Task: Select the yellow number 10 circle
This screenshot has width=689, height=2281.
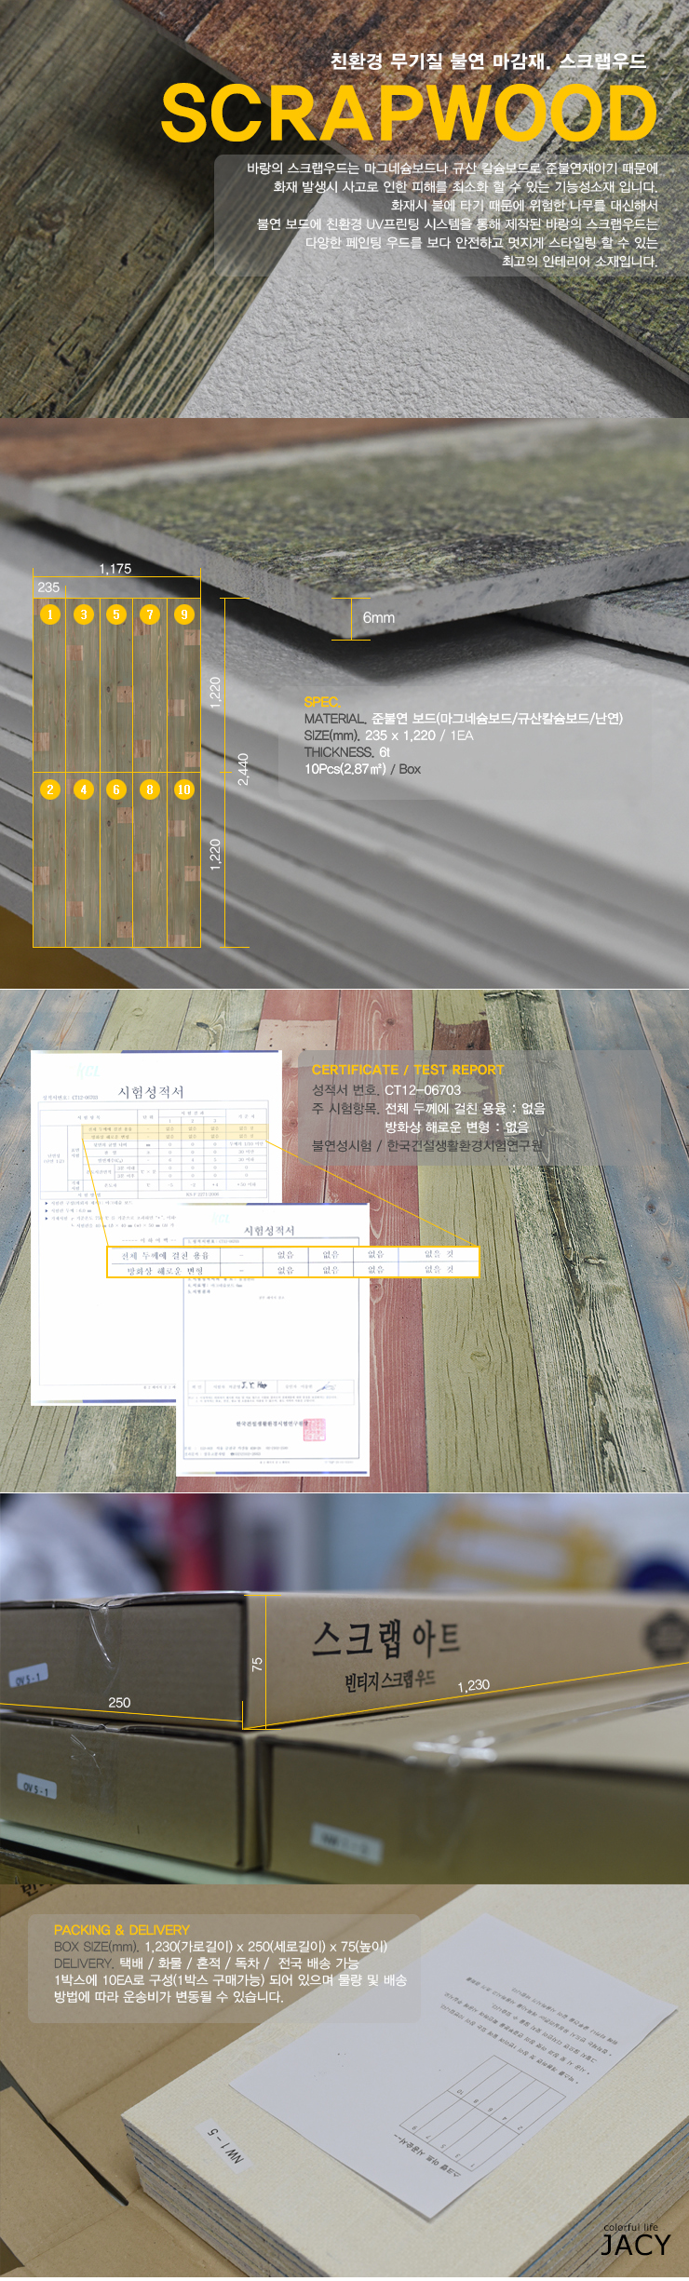Action: (184, 790)
